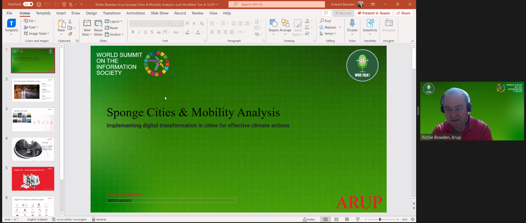Undo the last action
526x223 pixels.
(x=46, y=4)
